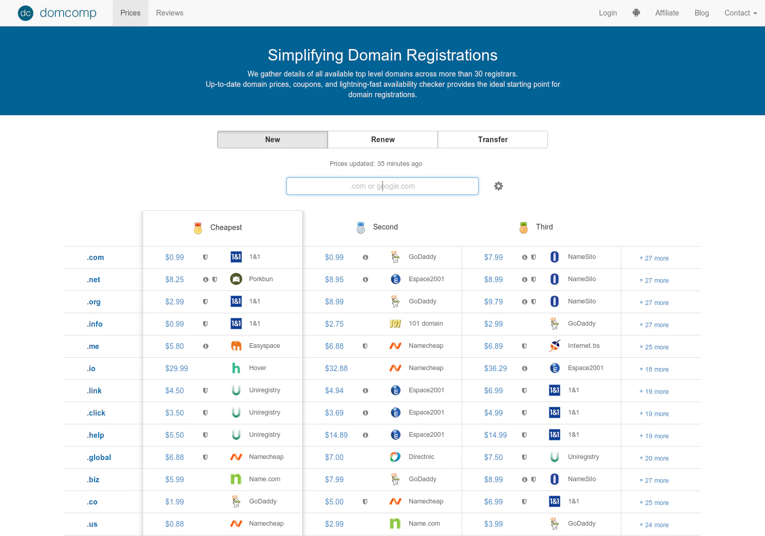Viewport: 765px width, 536px height.
Task: Click info icon beside $8.25 .net price
Action: [206, 279]
